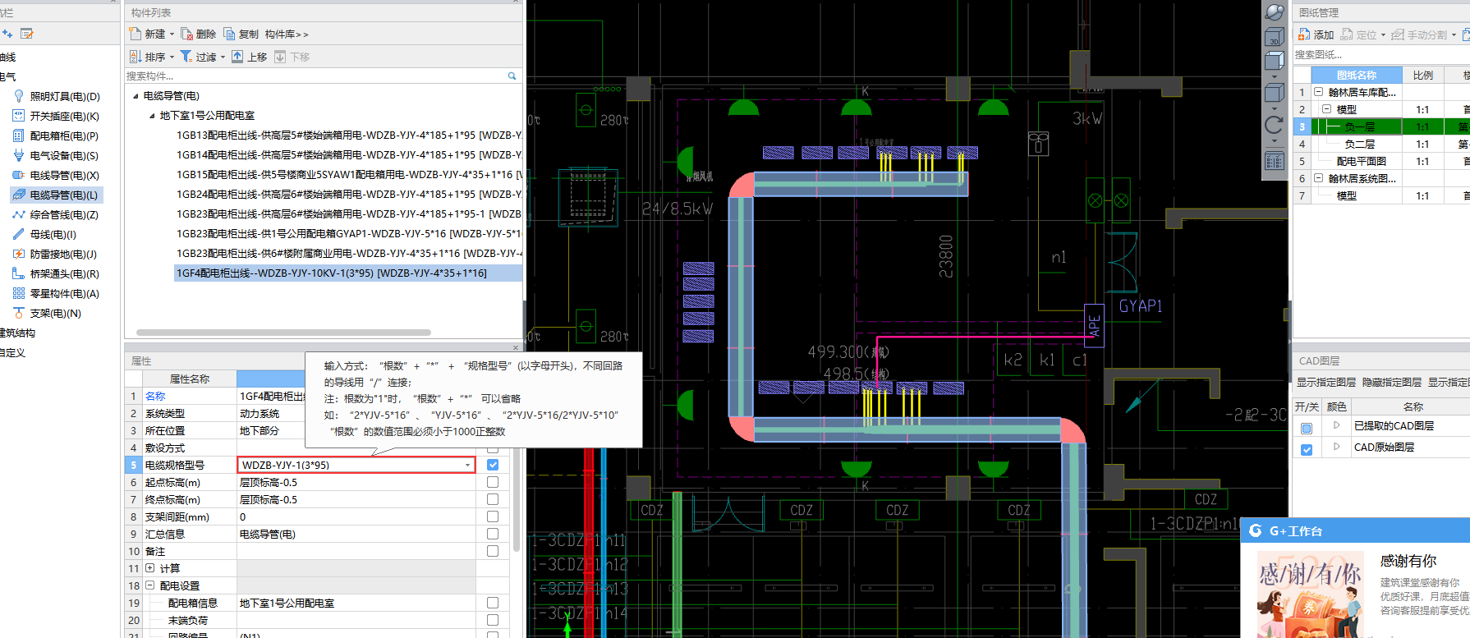Toggle checkbox for 电缆规格型号 row

coord(493,465)
